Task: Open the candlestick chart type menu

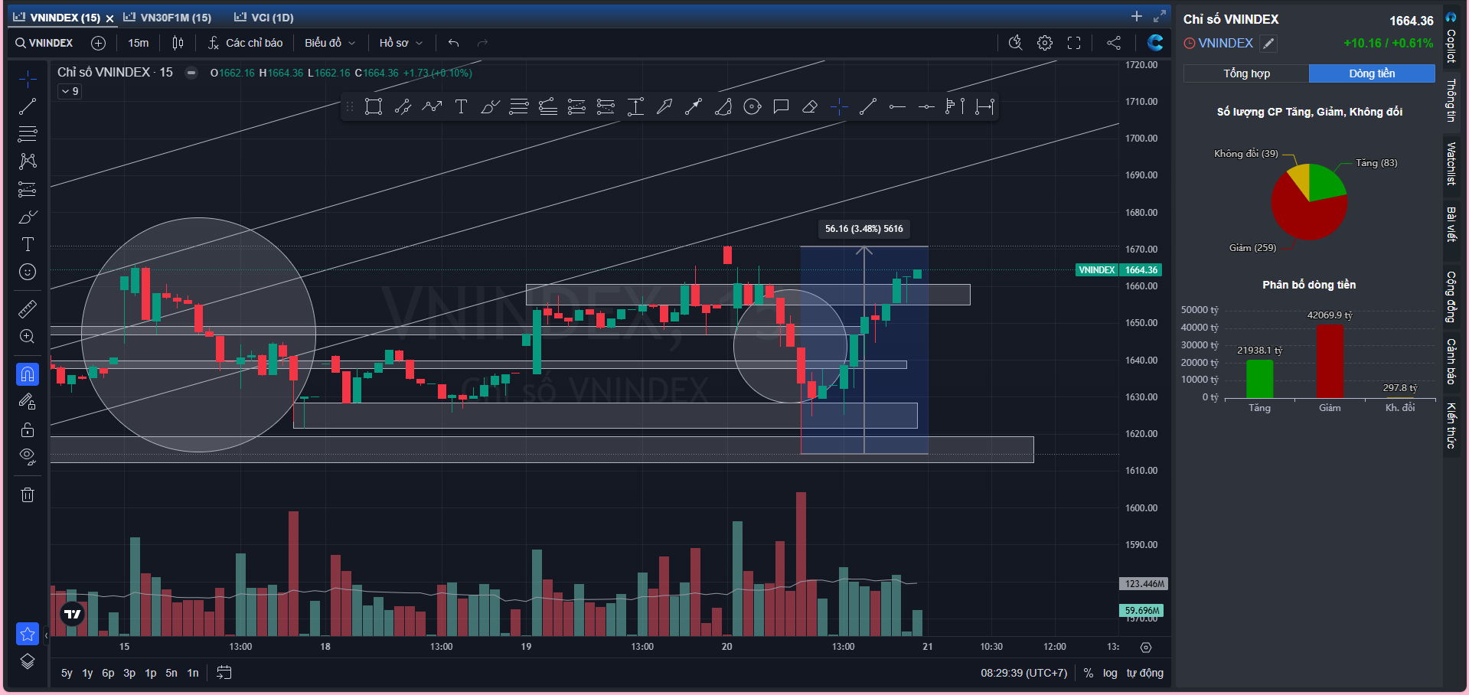Action: coord(178,43)
